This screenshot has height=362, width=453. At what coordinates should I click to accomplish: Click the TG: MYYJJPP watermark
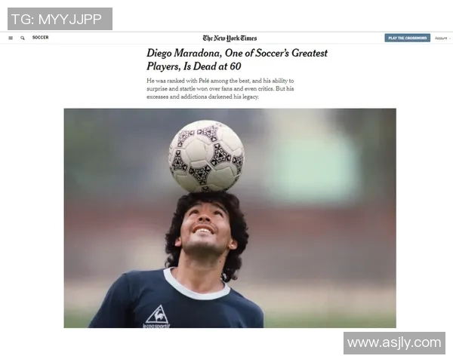(60, 19)
